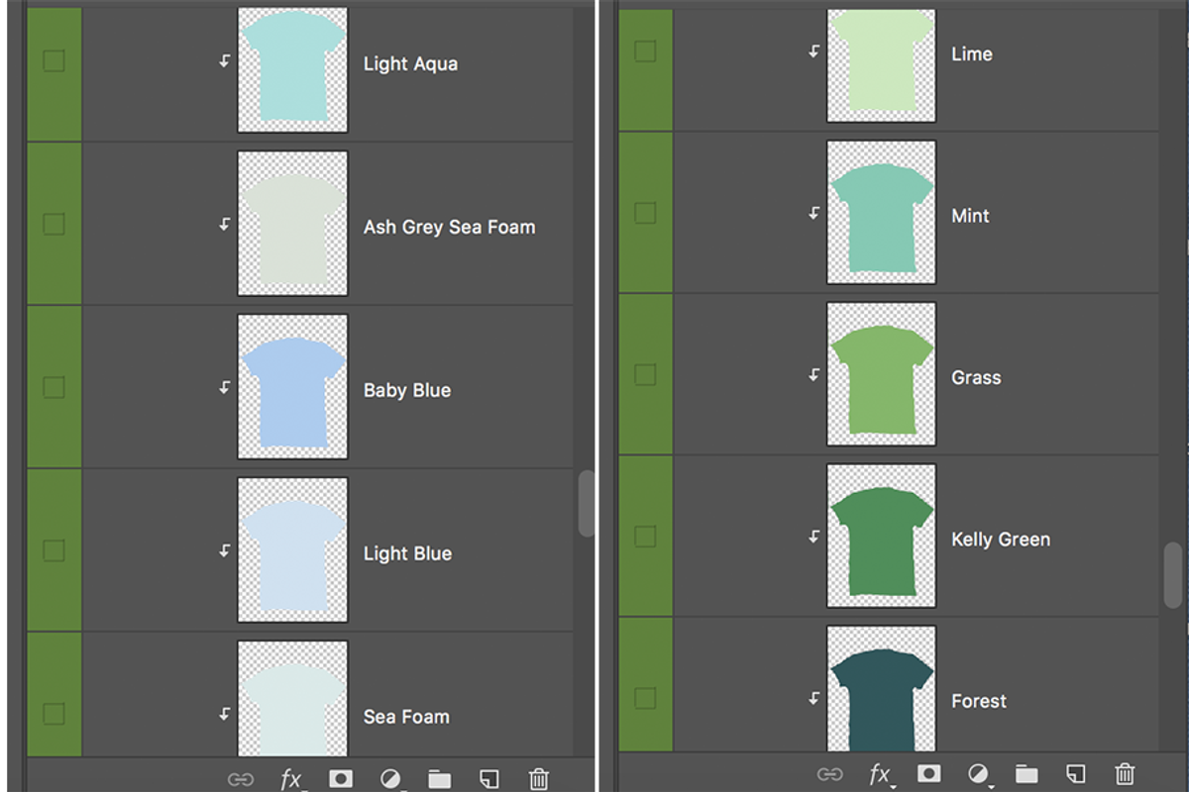Add layer mask in left panel

[341, 779]
